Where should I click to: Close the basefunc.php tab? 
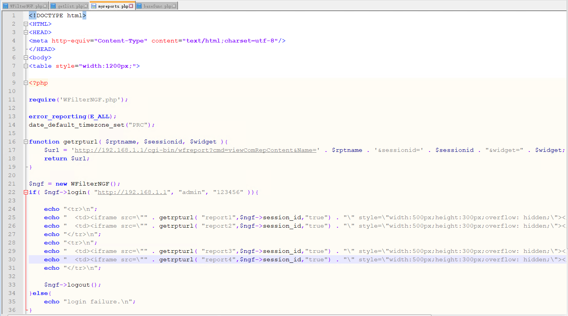coord(174,6)
